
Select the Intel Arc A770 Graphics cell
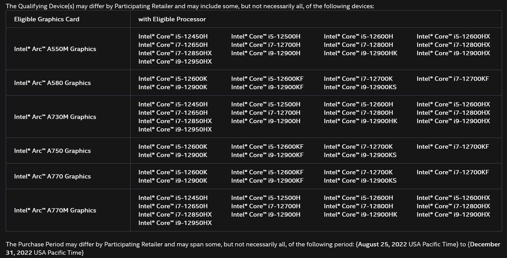52,176
